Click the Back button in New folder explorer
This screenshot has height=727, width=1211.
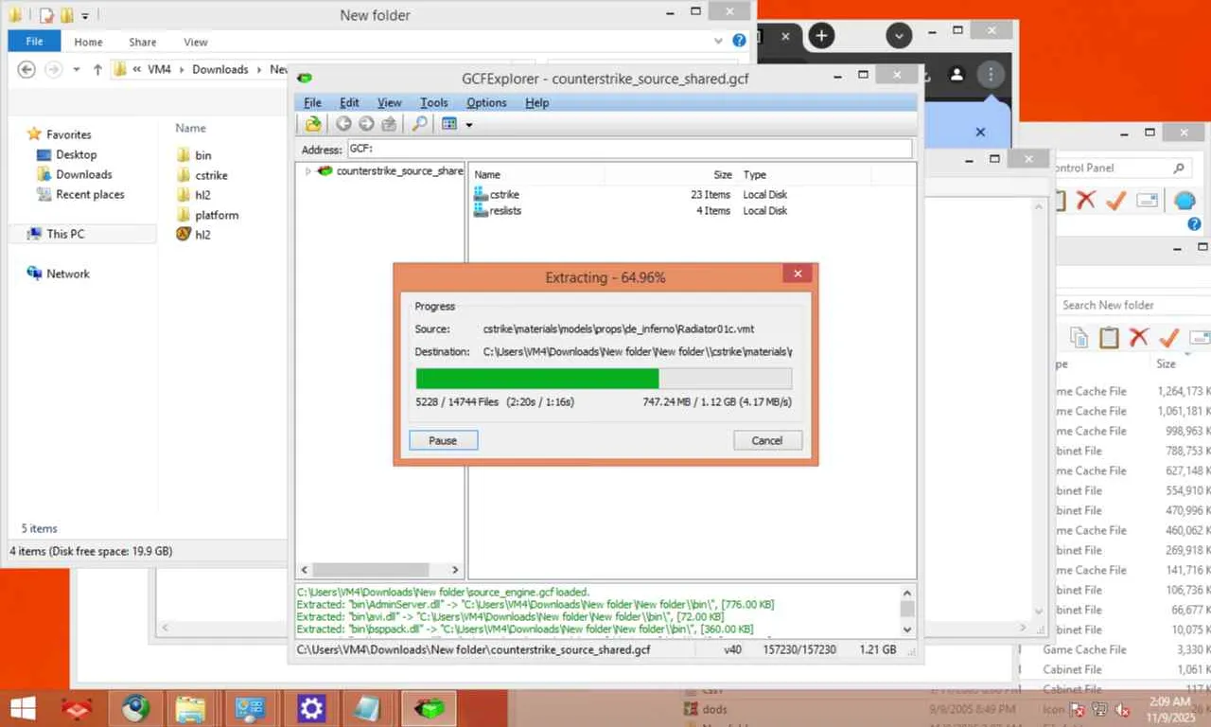(26, 69)
